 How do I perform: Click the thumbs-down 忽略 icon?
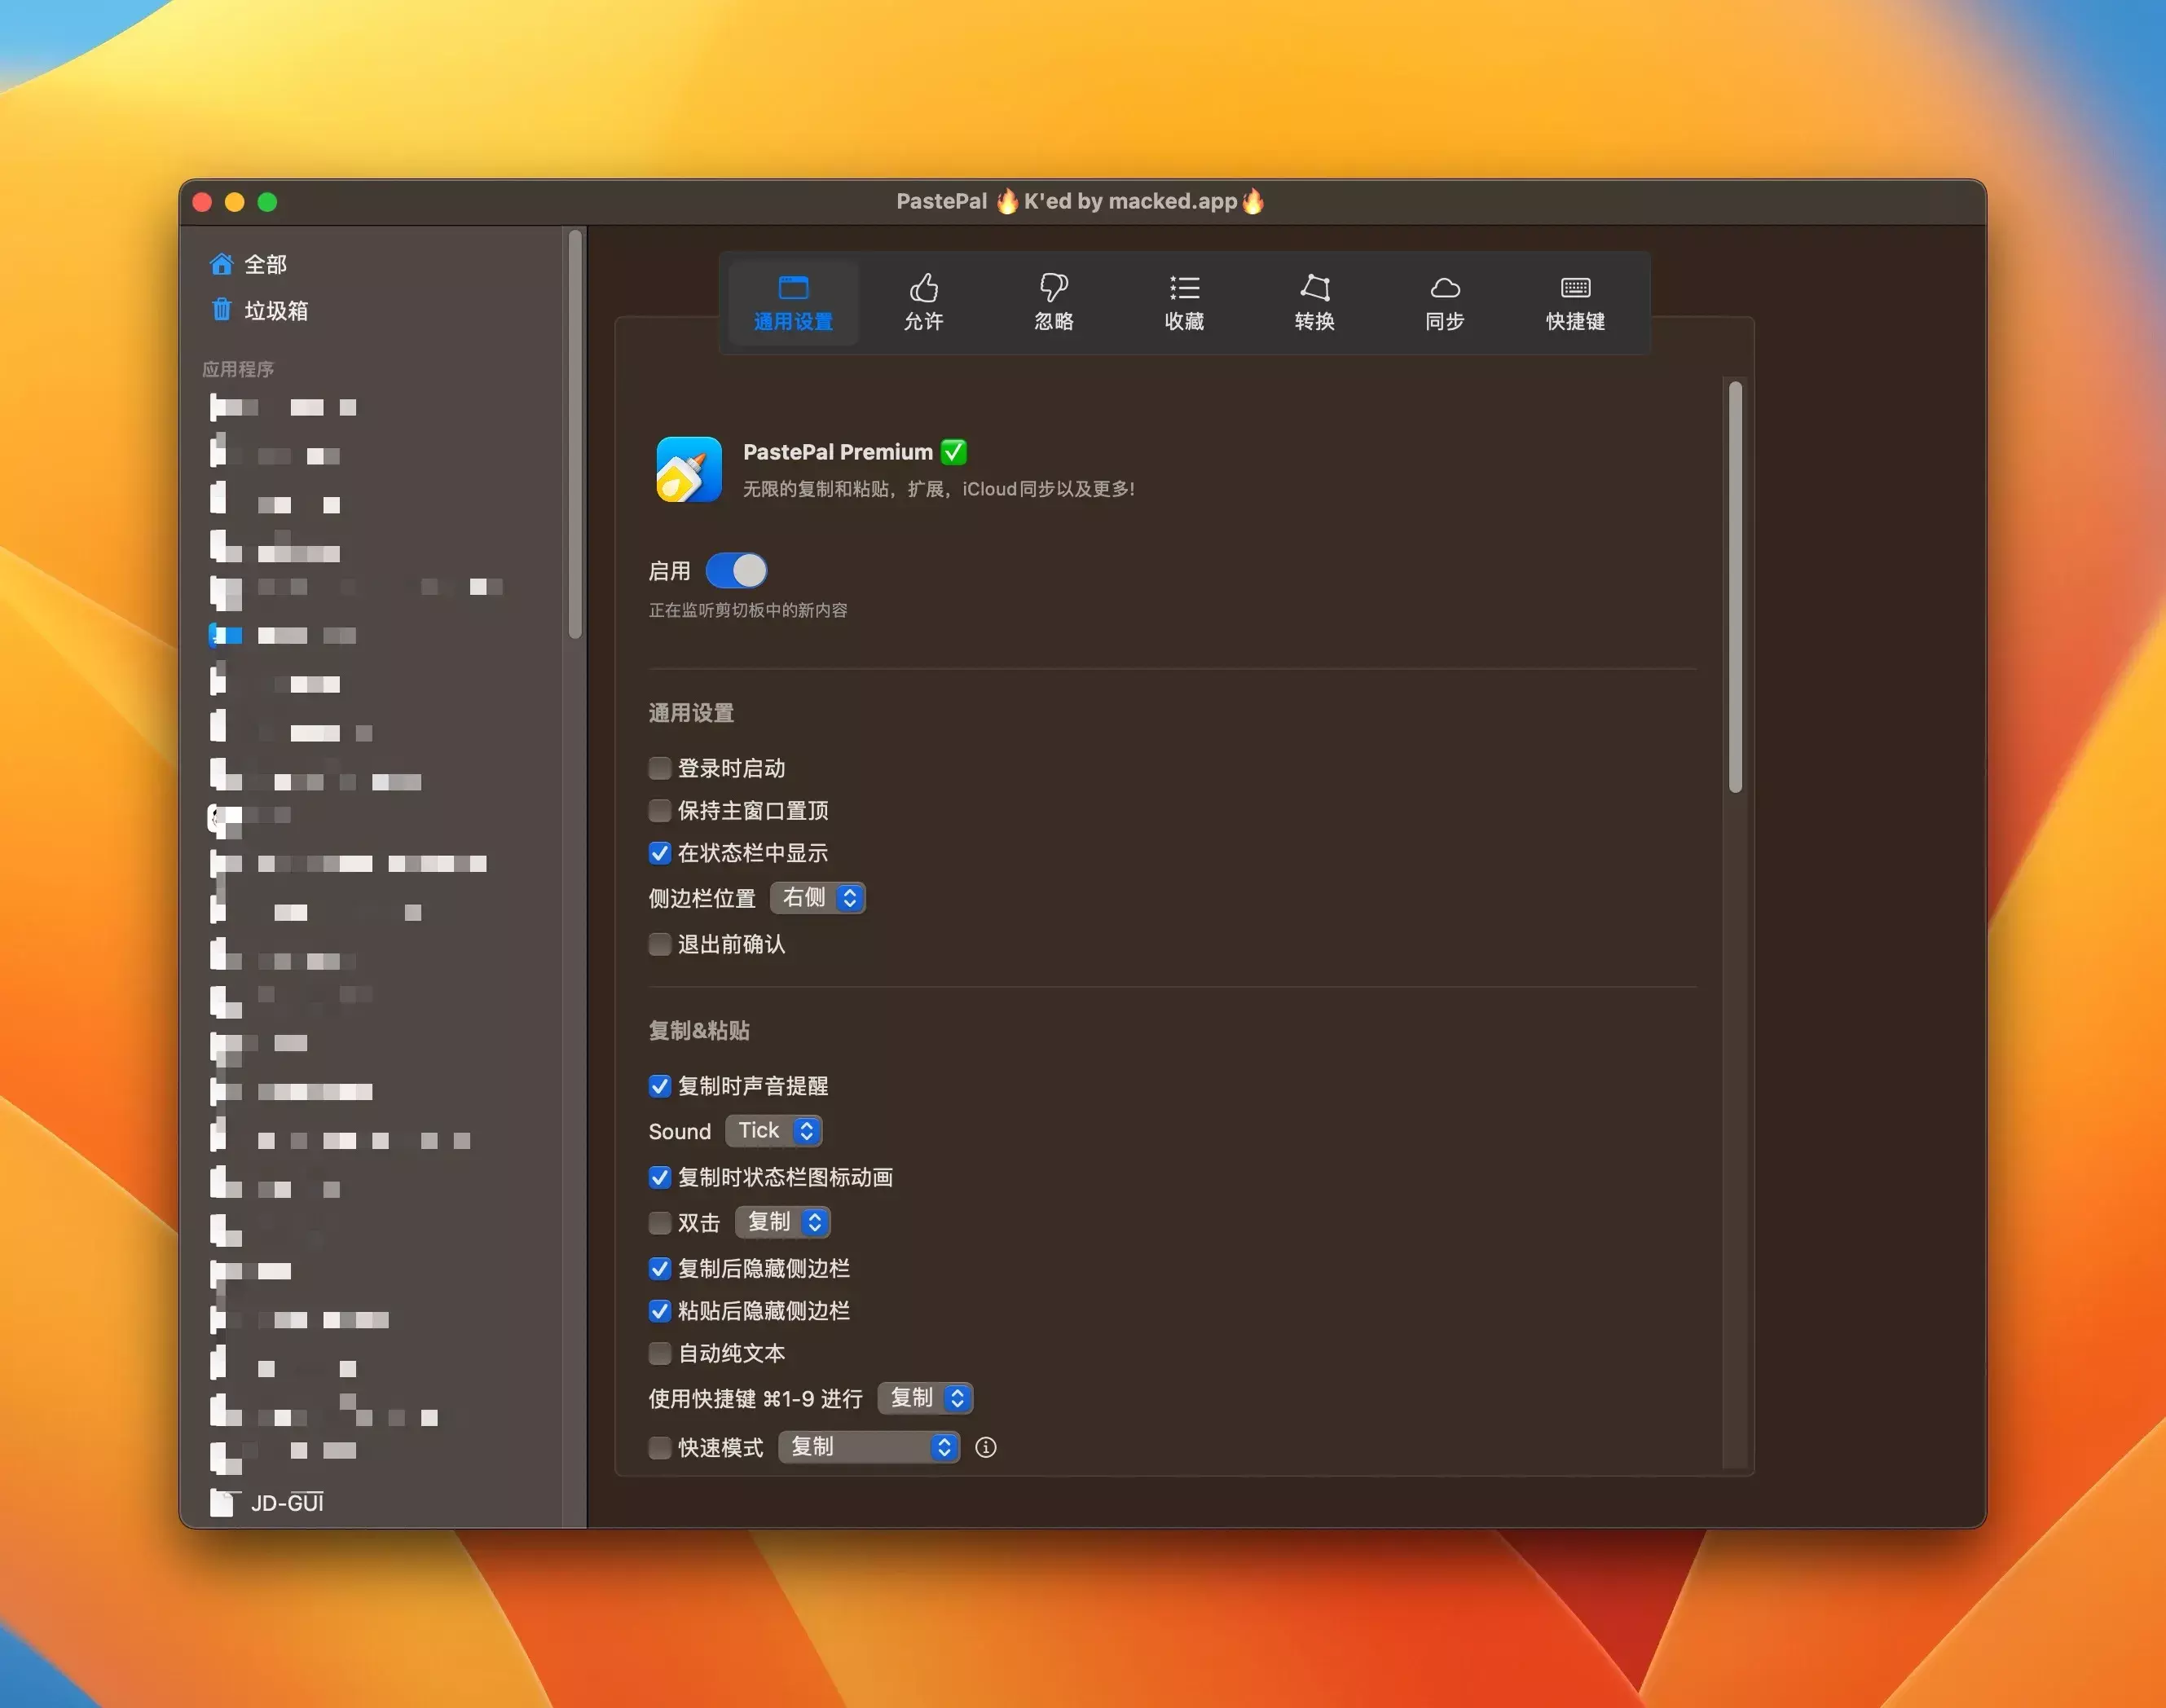[1053, 289]
